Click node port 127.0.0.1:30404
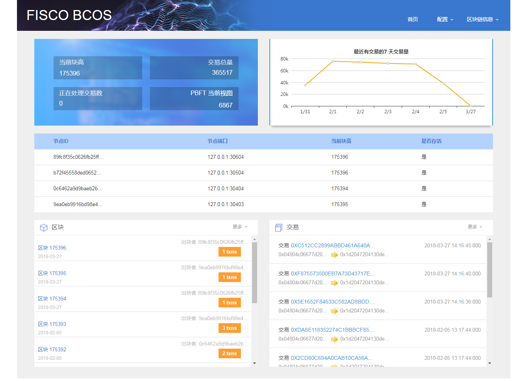The height and width of the screenshot is (381, 530). coord(226,189)
